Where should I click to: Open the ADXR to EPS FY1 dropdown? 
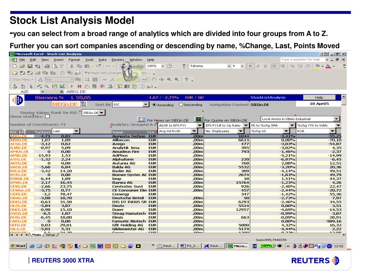(200, 125)
